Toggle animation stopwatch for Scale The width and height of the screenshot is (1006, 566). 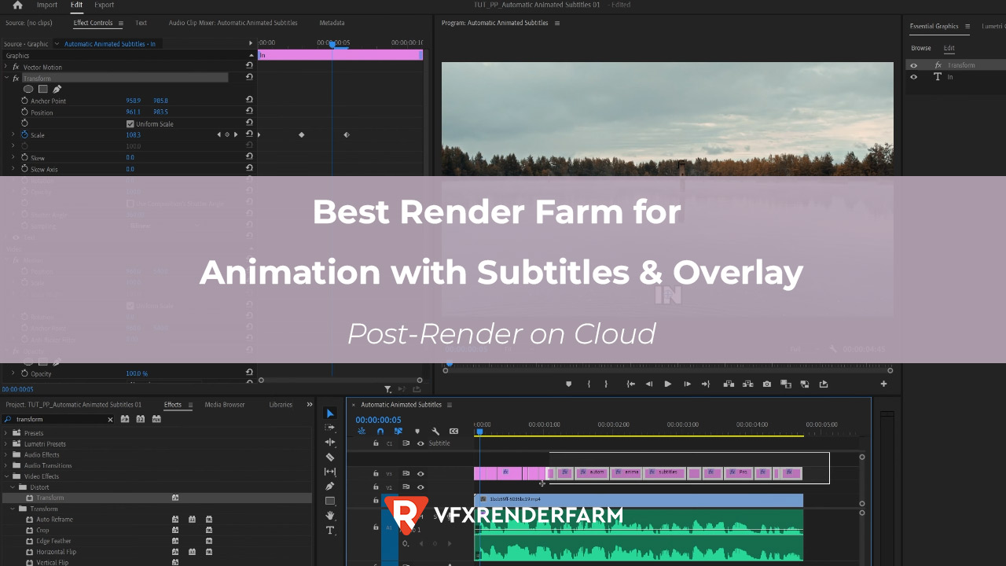24,135
